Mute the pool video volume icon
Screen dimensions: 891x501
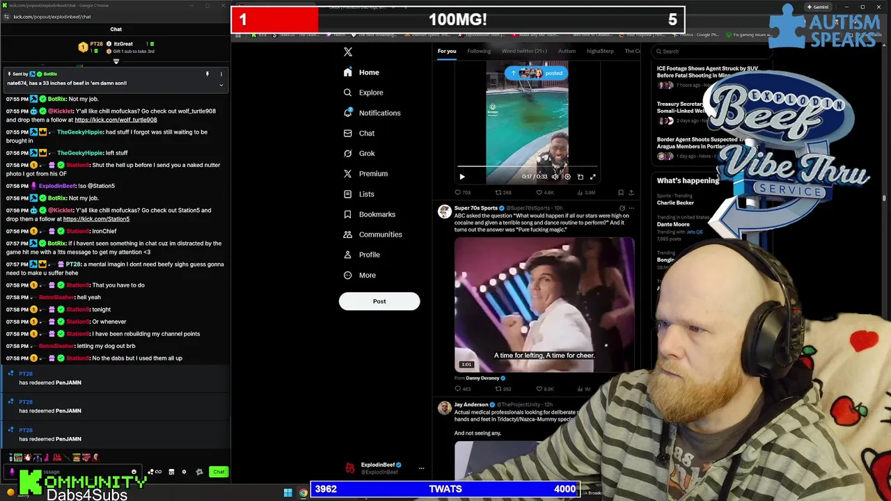point(555,177)
